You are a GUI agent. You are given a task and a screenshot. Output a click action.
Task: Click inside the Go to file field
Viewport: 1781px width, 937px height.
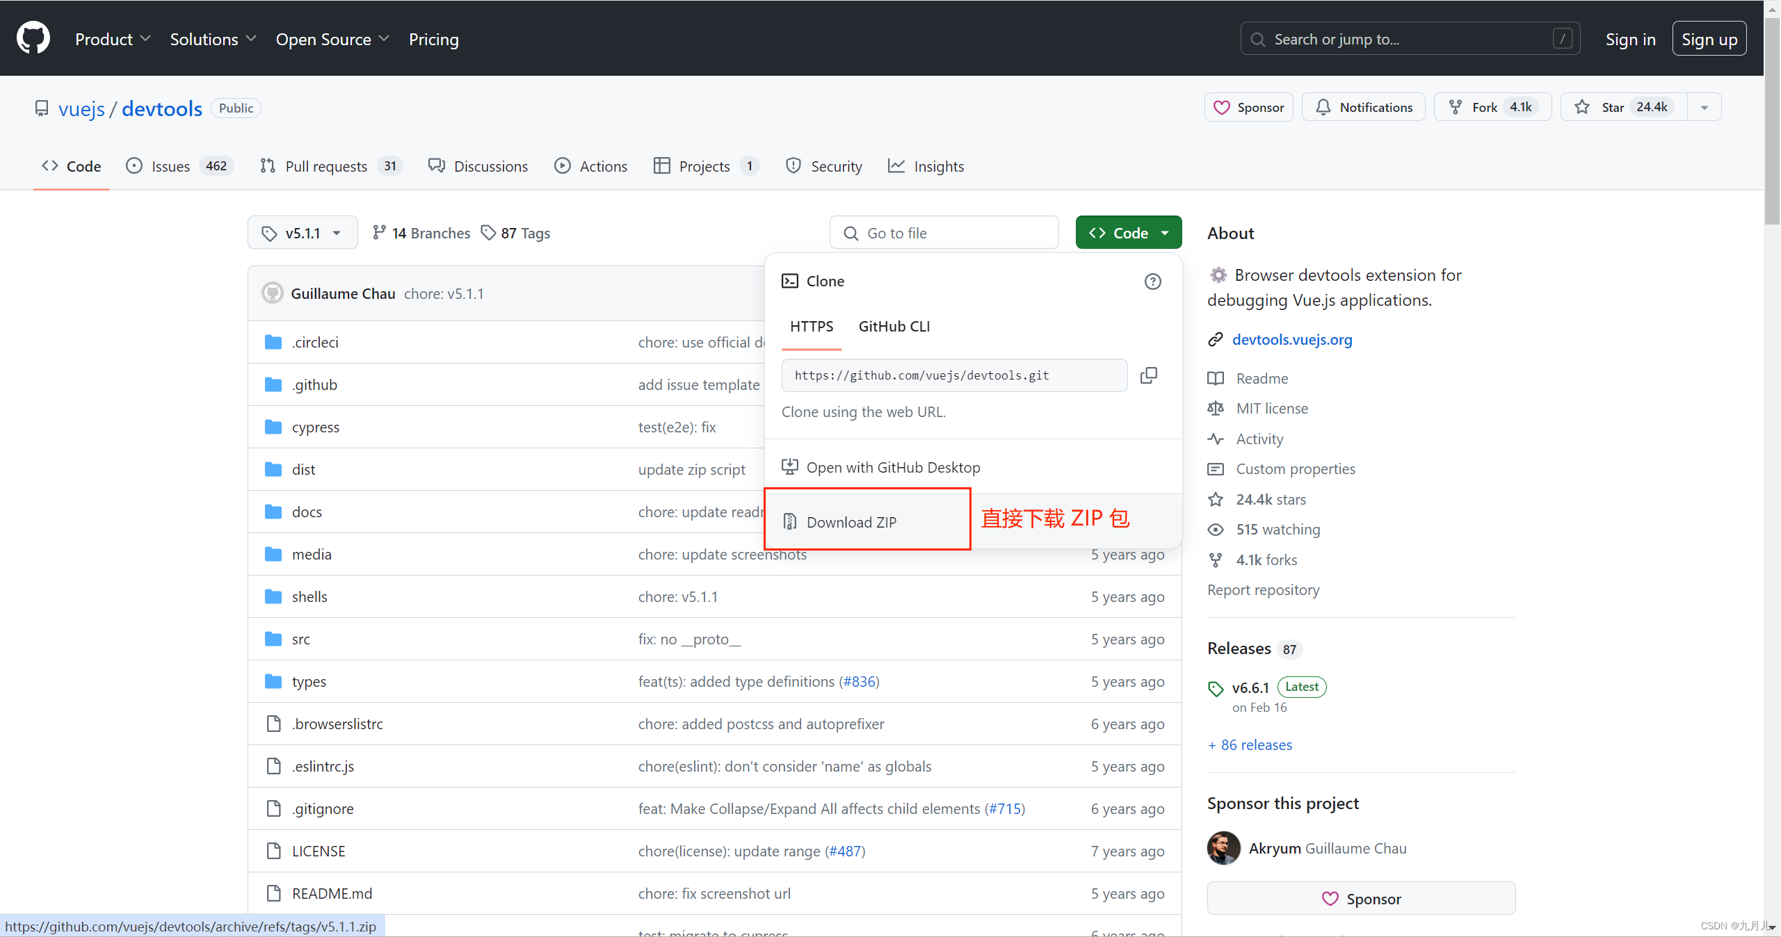(944, 232)
